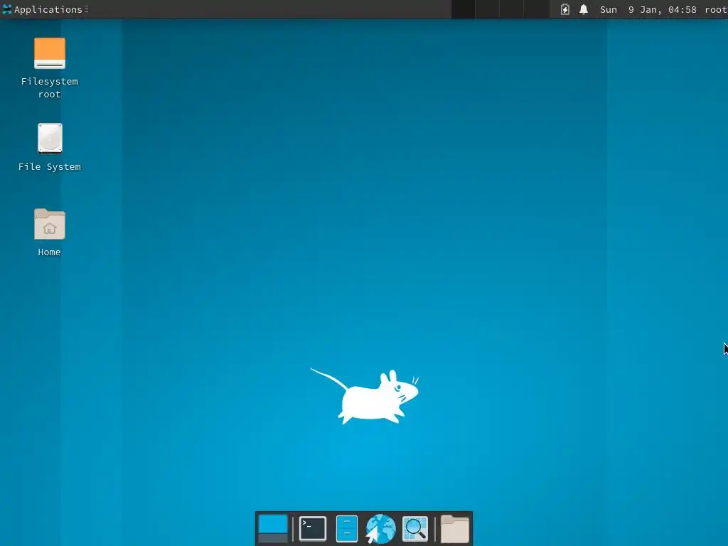728x546 pixels.
Task: Open the File Manager cabinet dock icon
Action: (347, 528)
